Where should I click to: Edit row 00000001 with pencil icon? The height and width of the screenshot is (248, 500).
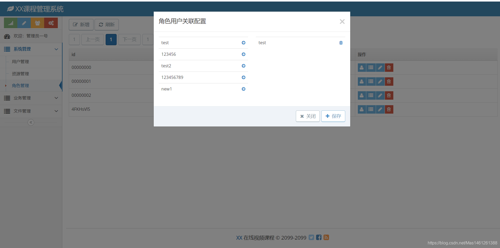pos(380,82)
